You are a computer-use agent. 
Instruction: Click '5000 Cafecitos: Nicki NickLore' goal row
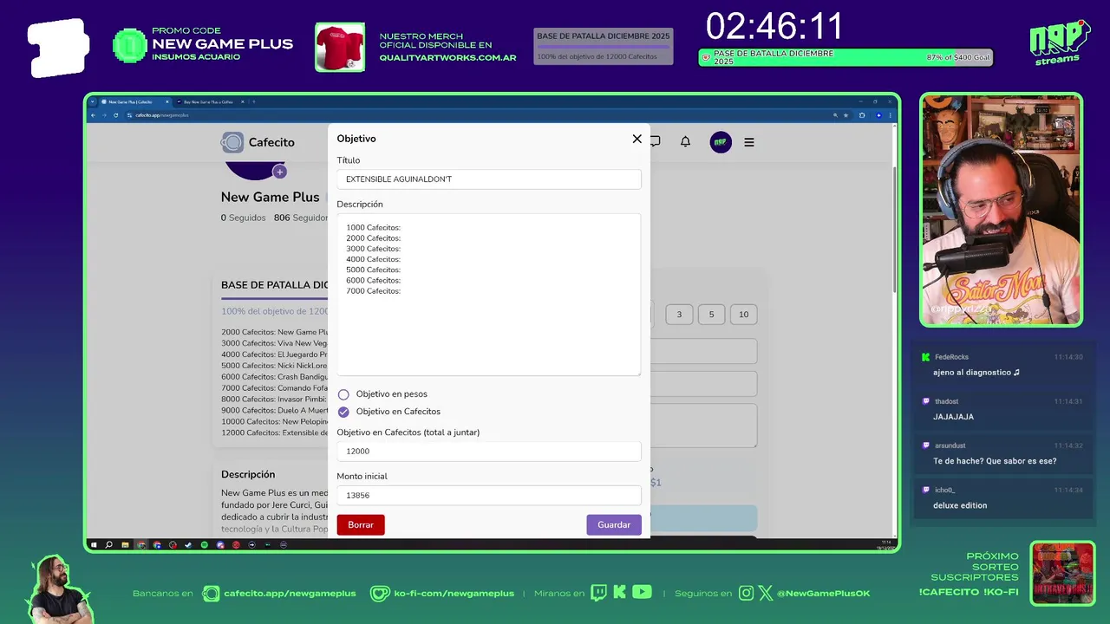tap(274, 366)
